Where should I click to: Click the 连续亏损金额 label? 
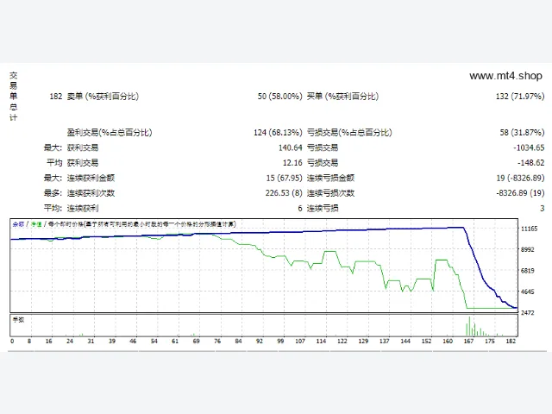pyautogui.click(x=330, y=178)
